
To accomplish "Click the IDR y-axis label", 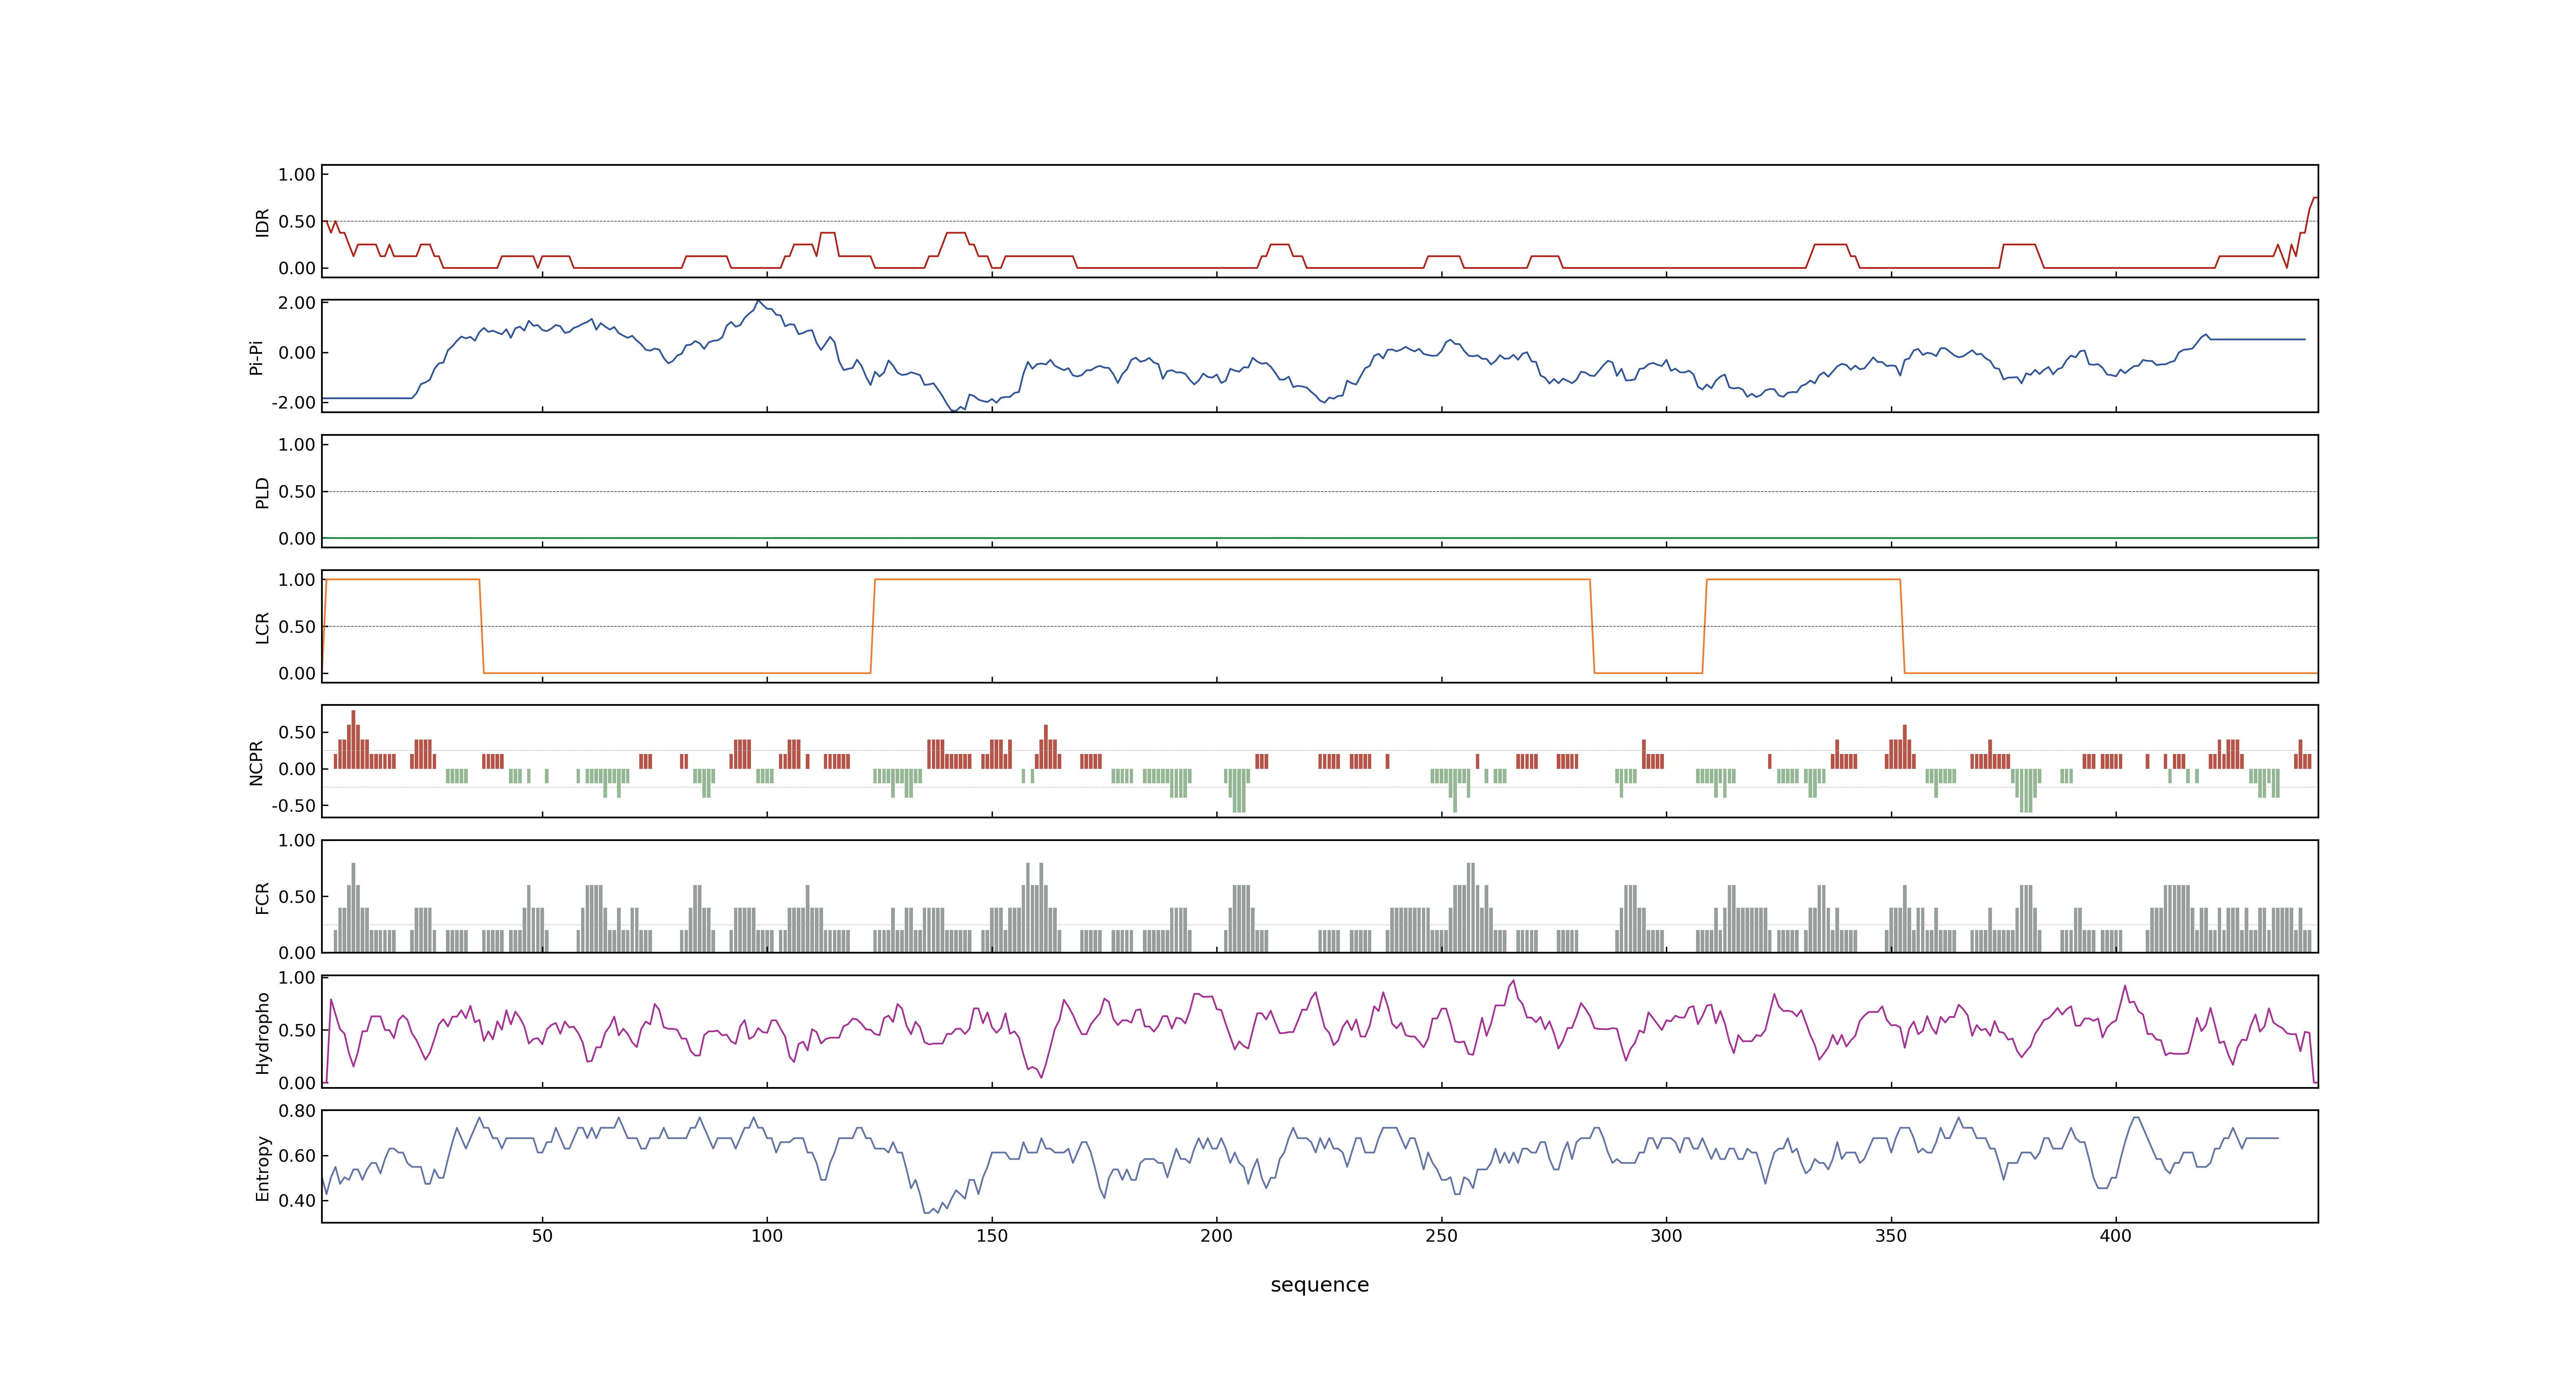I will tap(262, 222).
